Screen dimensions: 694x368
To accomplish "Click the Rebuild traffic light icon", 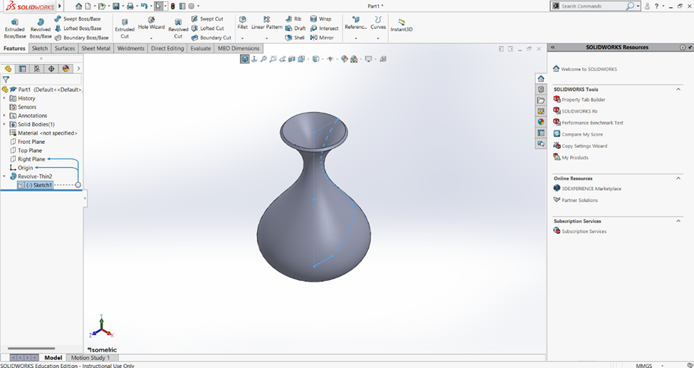I will (173, 6).
